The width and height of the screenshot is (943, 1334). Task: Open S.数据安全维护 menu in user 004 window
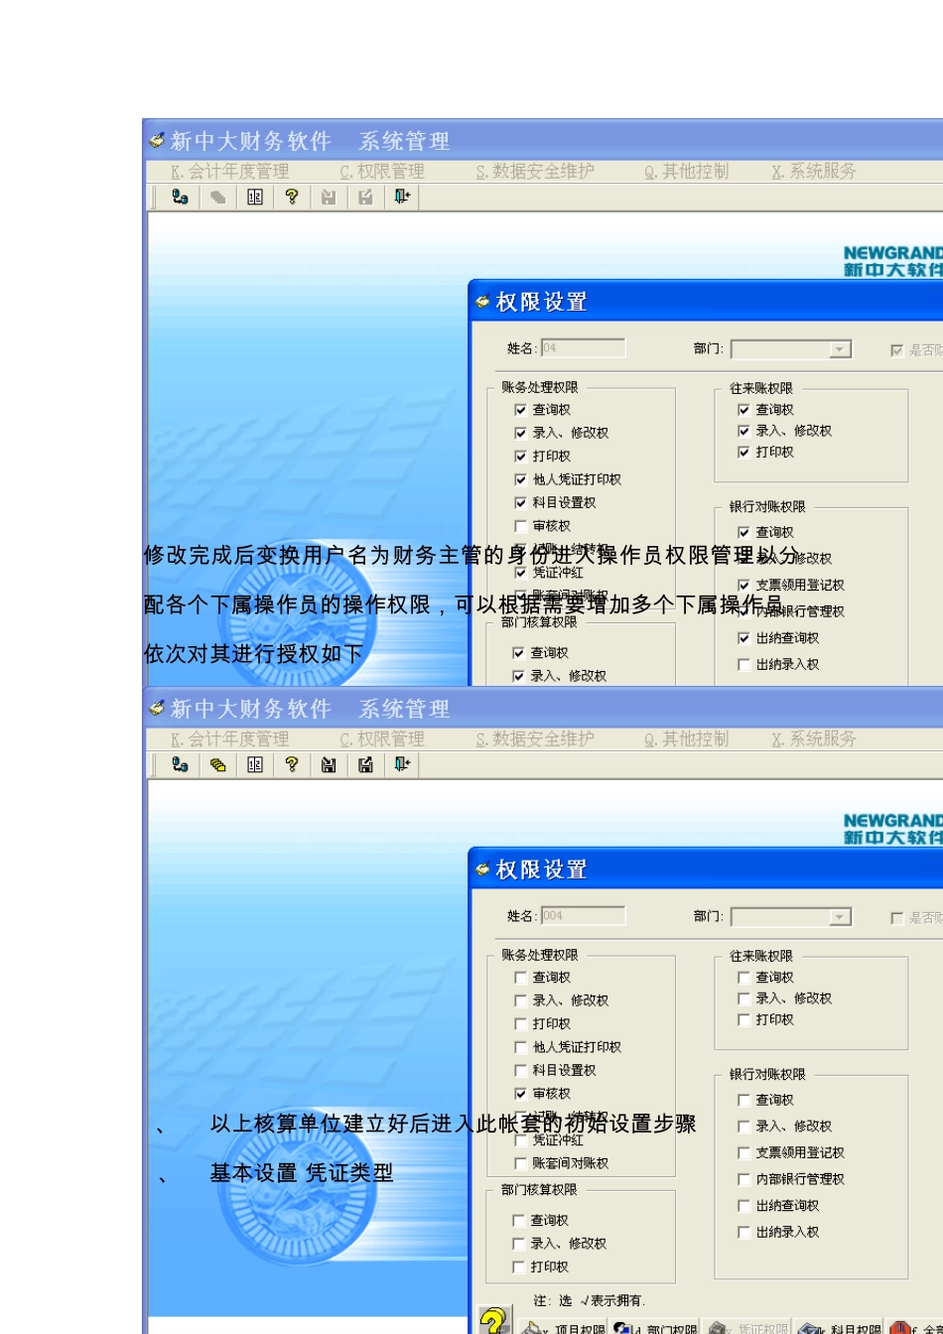(535, 739)
